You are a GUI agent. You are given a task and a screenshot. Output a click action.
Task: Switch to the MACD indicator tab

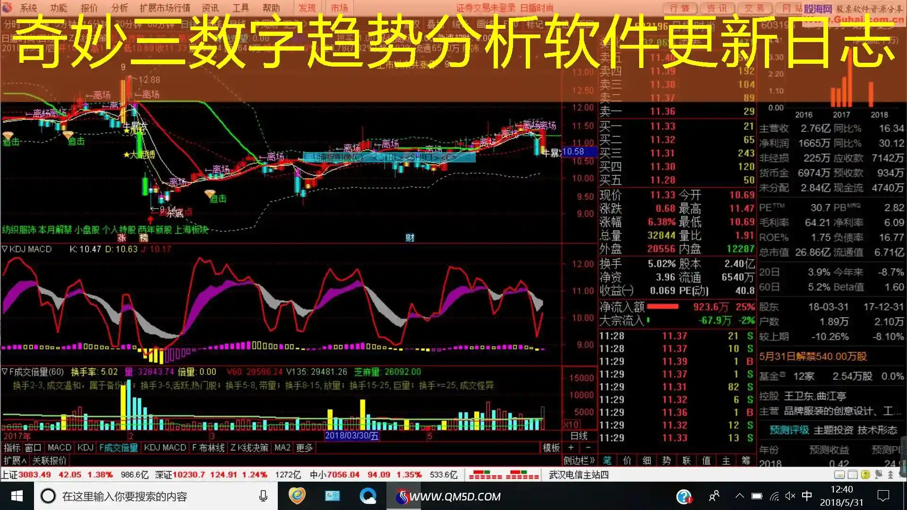point(60,447)
